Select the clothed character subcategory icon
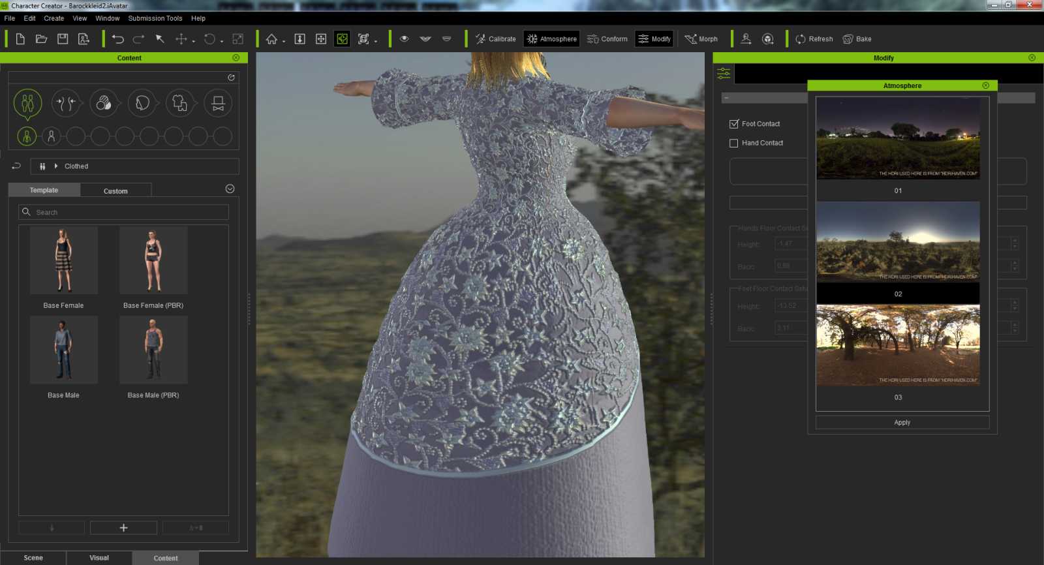 coord(27,136)
